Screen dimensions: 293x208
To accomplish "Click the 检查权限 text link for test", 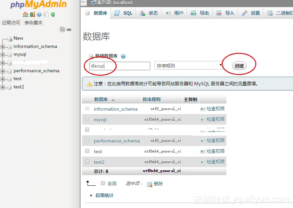I will pos(216,151).
